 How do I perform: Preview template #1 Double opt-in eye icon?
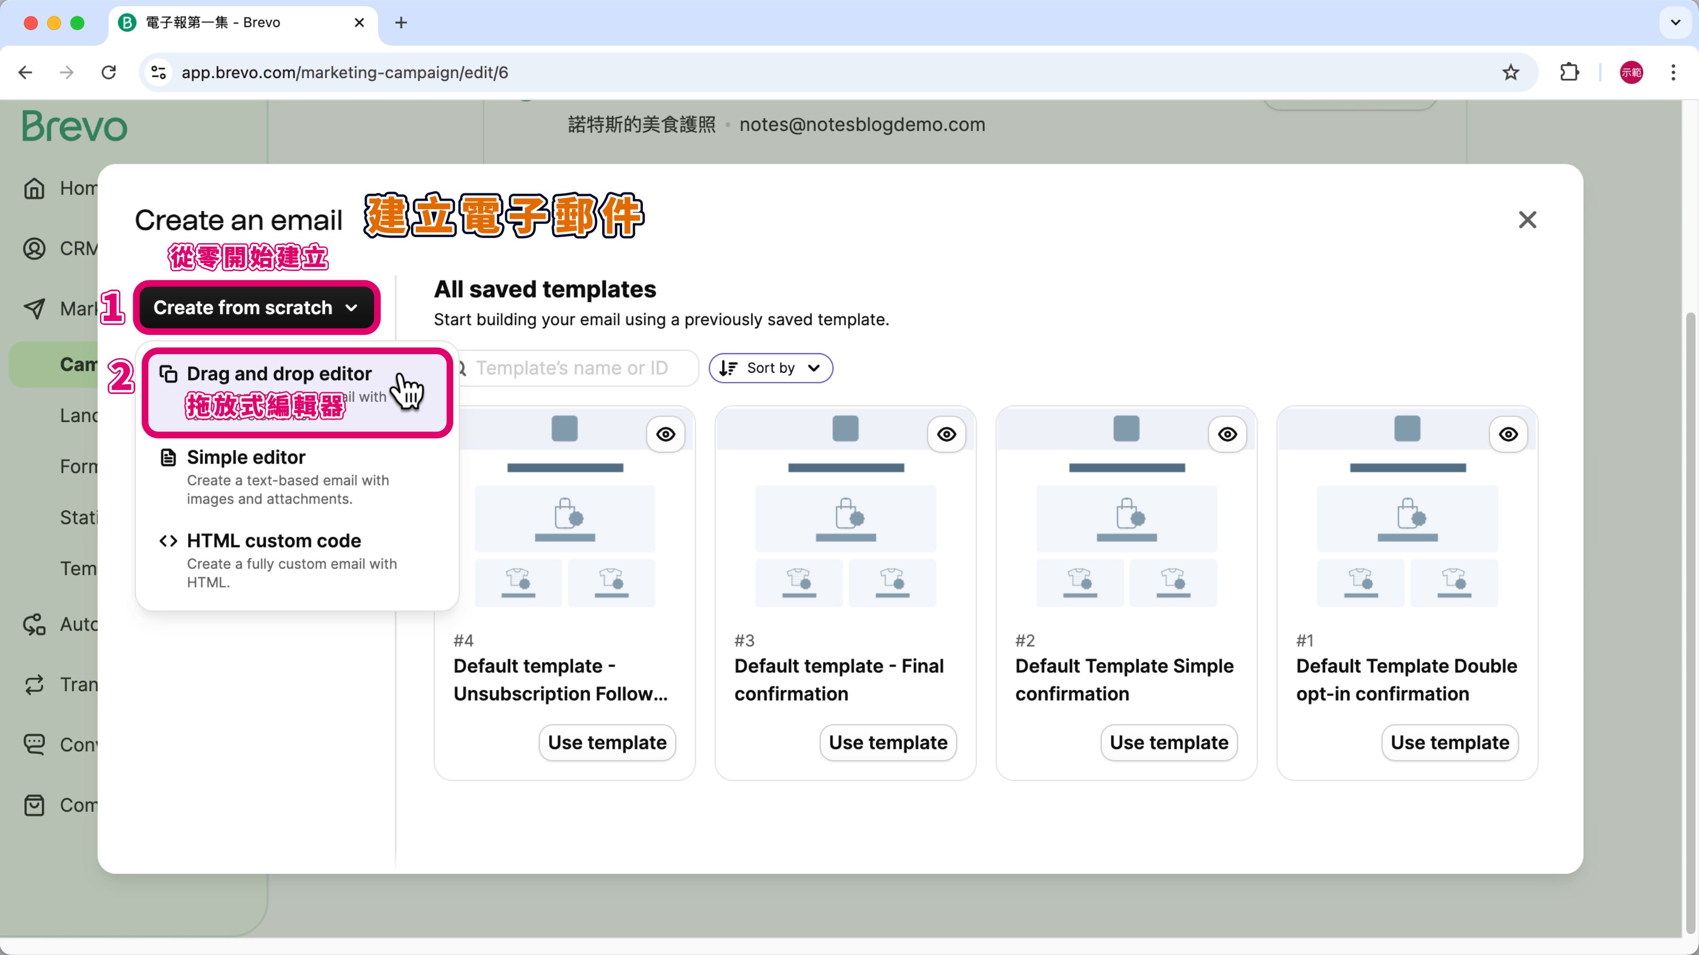(x=1508, y=434)
